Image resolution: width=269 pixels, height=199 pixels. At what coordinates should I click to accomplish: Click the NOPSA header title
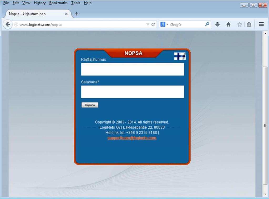pyautogui.click(x=134, y=53)
